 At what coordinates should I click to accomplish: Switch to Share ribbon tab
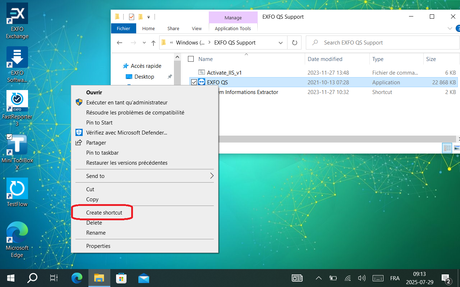click(173, 28)
